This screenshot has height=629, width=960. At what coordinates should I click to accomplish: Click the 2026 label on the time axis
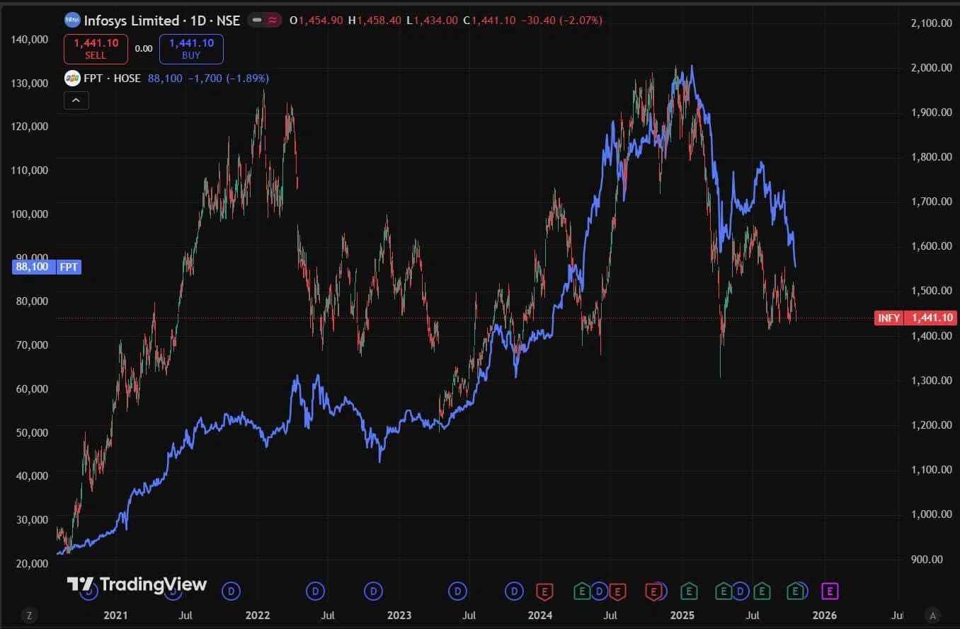coord(825,615)
